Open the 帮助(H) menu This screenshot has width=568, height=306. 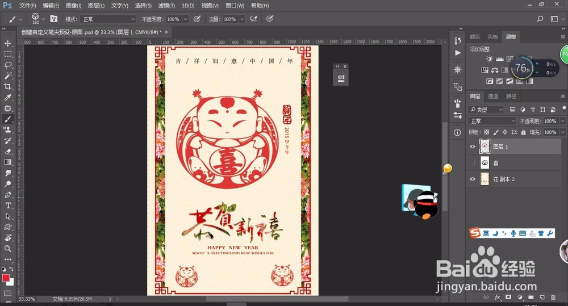point(260,6)
